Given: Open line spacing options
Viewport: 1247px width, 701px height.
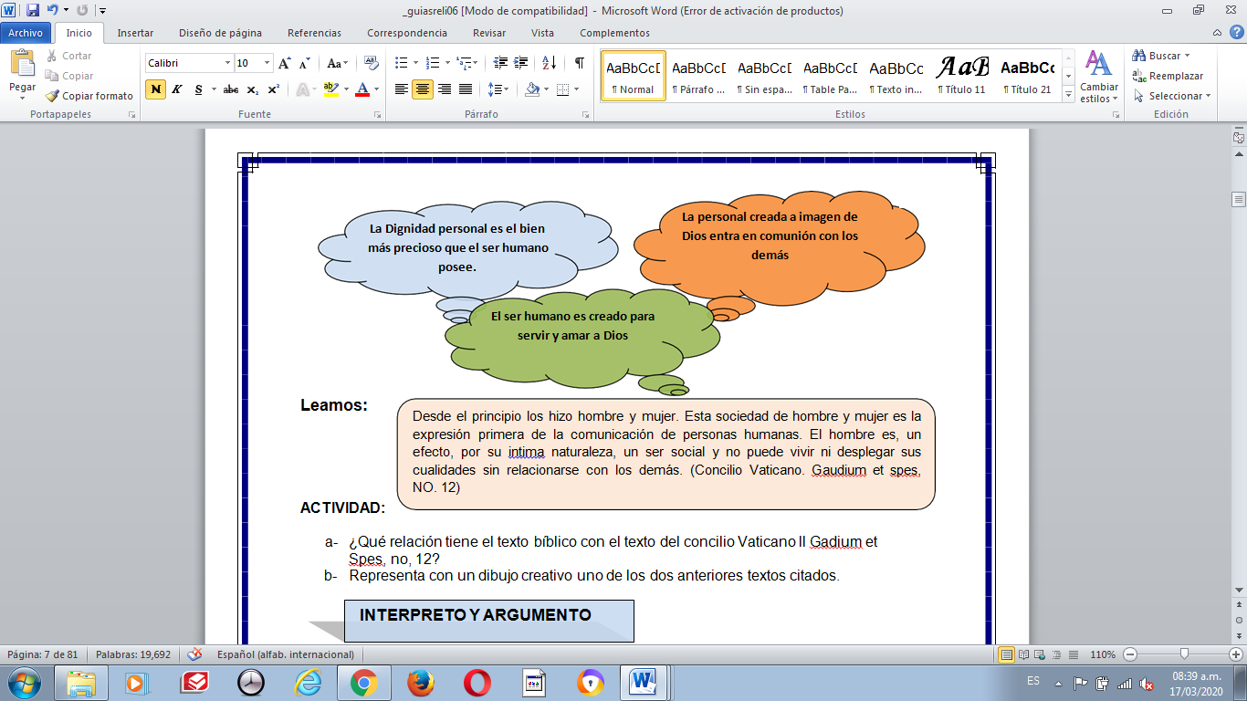Looking at the screenshot, I should point(498,89).
